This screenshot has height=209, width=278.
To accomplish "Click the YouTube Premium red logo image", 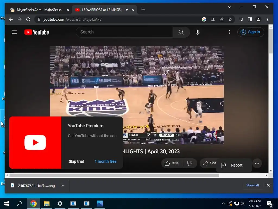I will [35, 143].
